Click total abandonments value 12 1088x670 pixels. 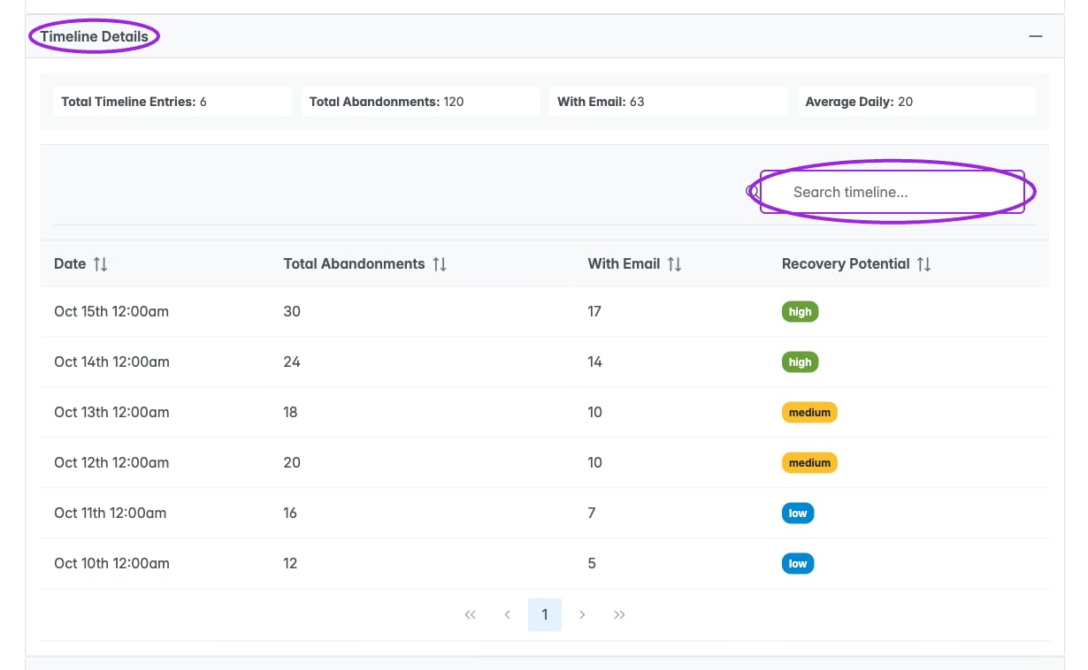[290, 563]
